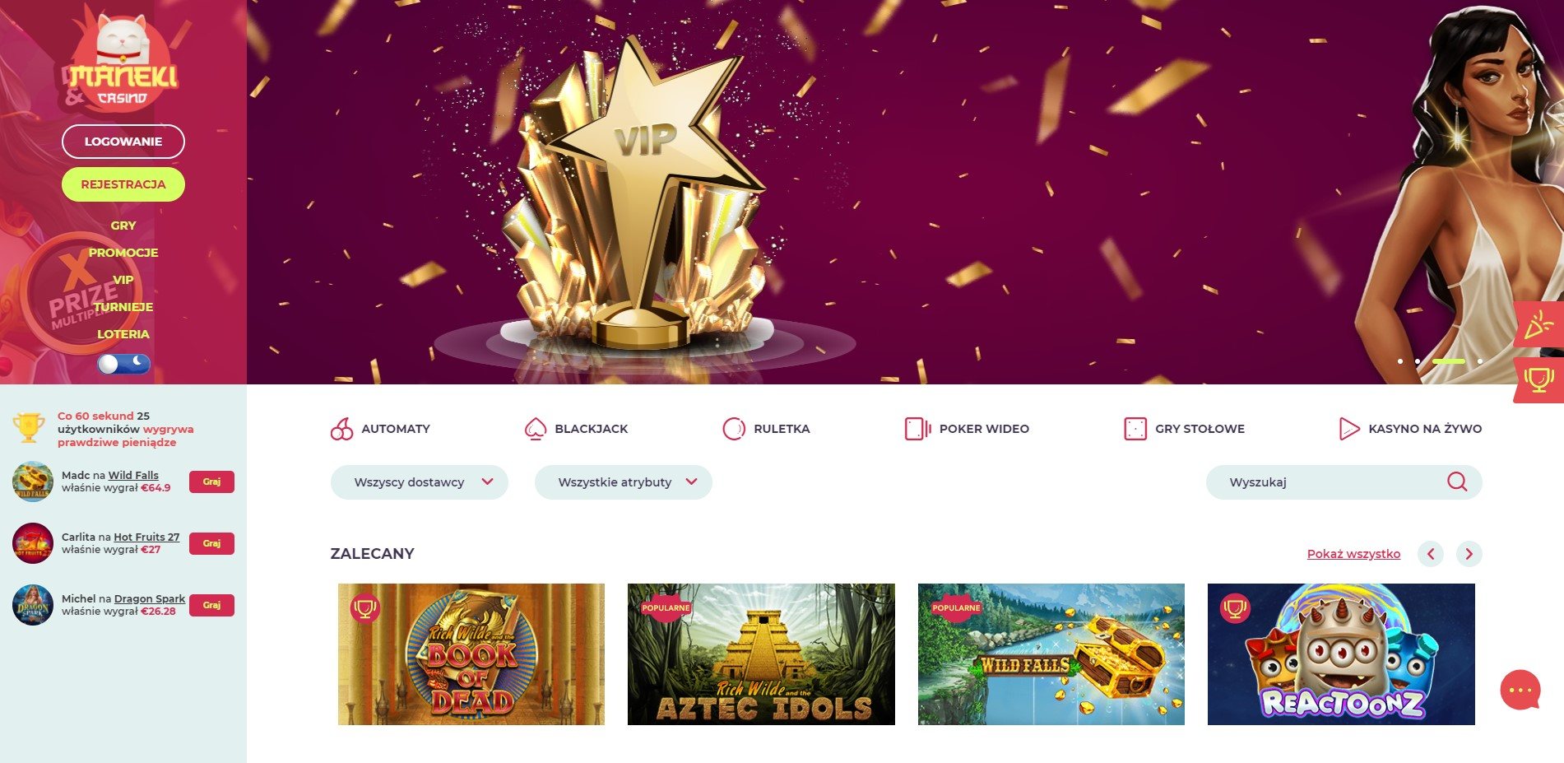Open the live chat bubble
Viewport: 1564px width, 763px height.
coord(1520,690)
